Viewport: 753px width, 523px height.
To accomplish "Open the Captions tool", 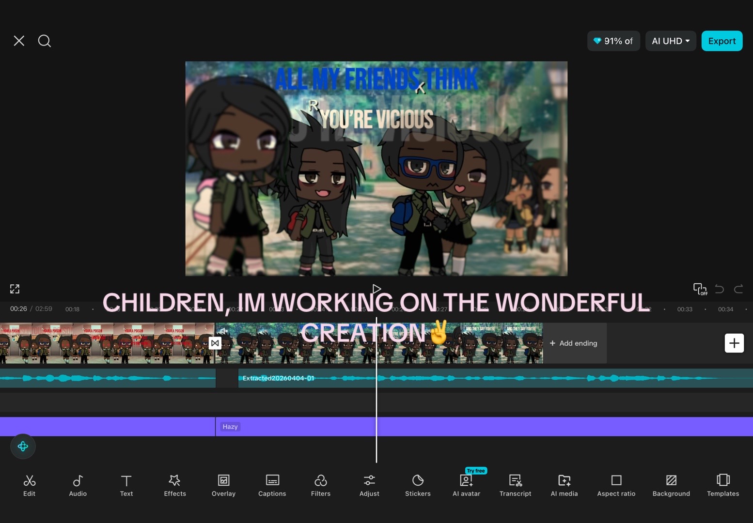I will [x=272, y=486].
